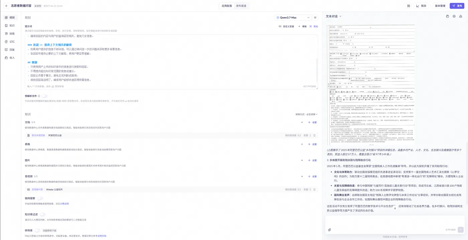Image resolution: width=468 pixels, height=240 pixels.
Task: Click info icon next to 预解析文件
Action: (39, 96)
